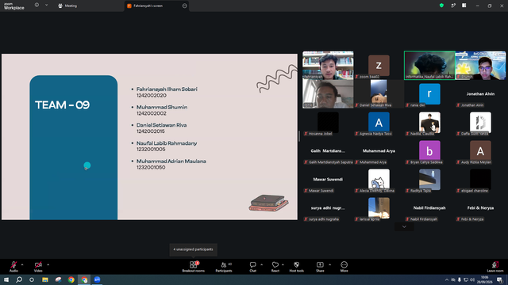Select the surya adhi nugraha tile
Image resolution: width=508 pixels, height=285 pixels.
(x=328, y=207)
